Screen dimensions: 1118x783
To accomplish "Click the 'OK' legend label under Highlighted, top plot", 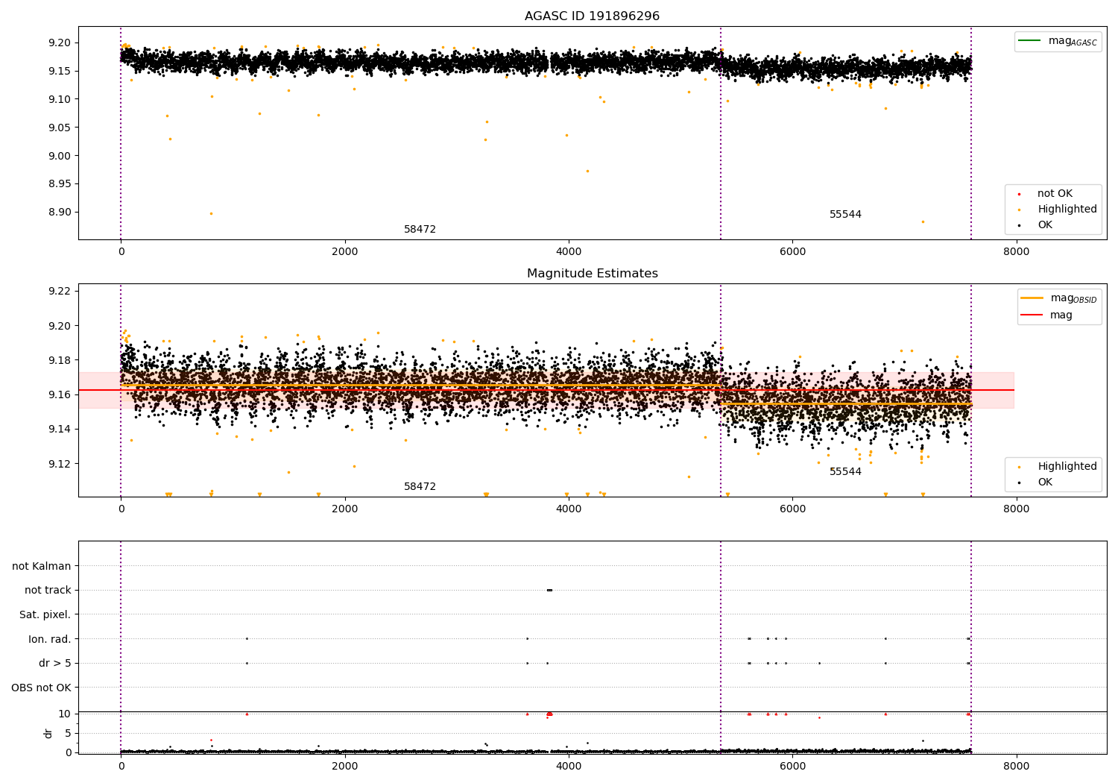I will click(x=1045, y=225).
